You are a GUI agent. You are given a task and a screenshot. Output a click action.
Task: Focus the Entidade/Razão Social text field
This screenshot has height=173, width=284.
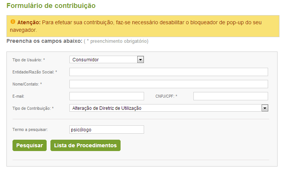pyautogui.click(x=168, y=72)
